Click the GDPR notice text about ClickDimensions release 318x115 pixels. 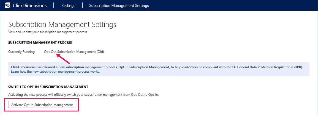pos(157,67)
